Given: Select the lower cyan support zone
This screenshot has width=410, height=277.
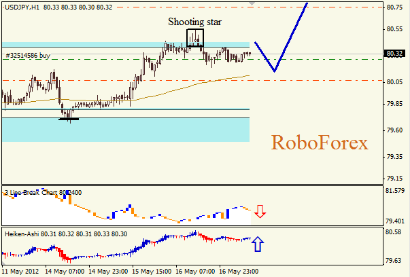Looking at the screenshot, I should [126, 130].
